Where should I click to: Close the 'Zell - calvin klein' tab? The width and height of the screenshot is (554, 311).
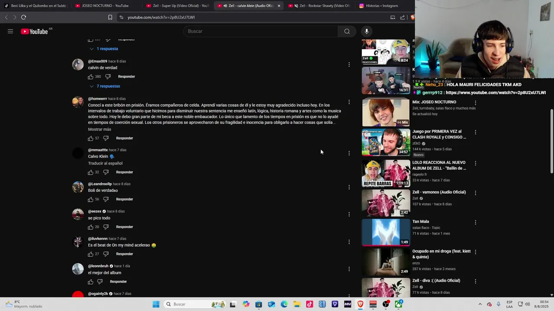(x=279, y=6)
